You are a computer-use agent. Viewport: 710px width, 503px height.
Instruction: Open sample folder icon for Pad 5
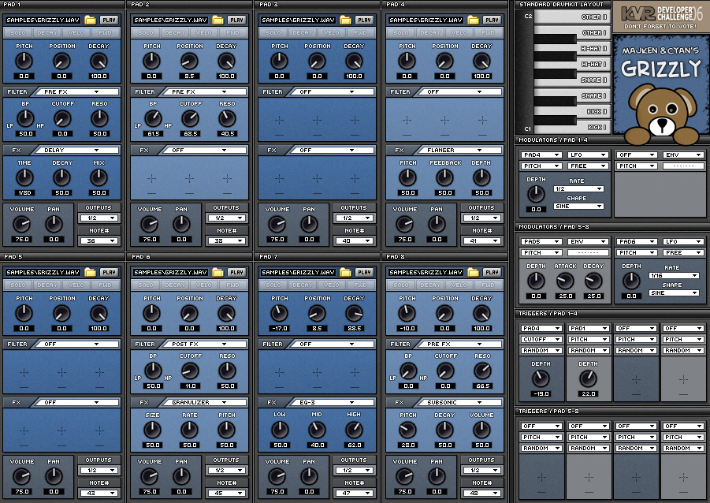tap(90, 272)
